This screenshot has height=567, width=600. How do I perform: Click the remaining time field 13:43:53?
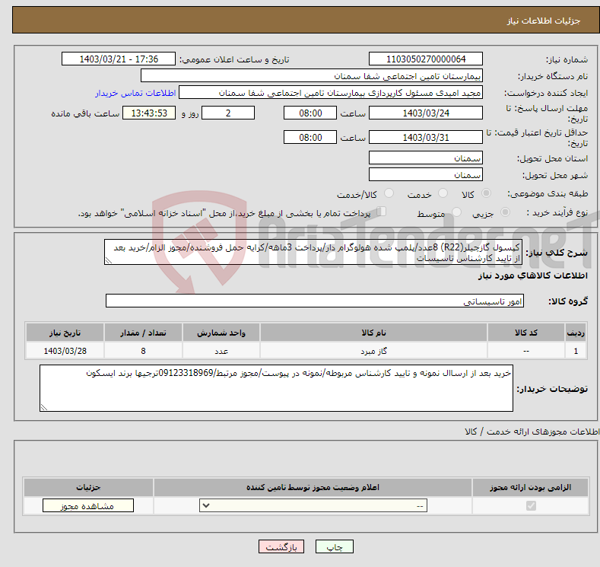click(149, 113)
